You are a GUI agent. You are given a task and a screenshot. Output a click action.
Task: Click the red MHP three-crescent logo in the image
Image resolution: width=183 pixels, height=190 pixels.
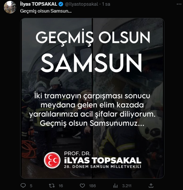pos(52,160)
